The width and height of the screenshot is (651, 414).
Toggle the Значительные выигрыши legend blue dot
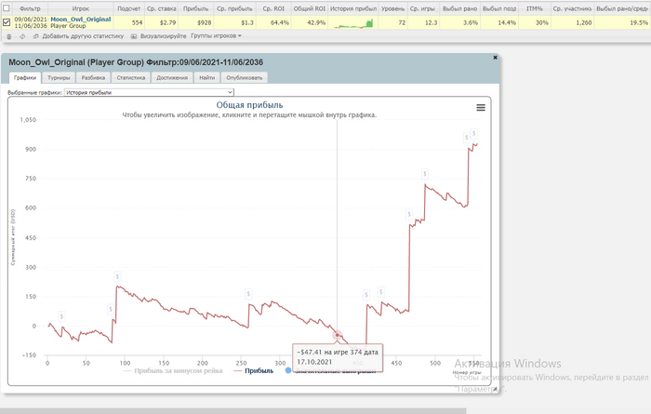tap(288, 370)
